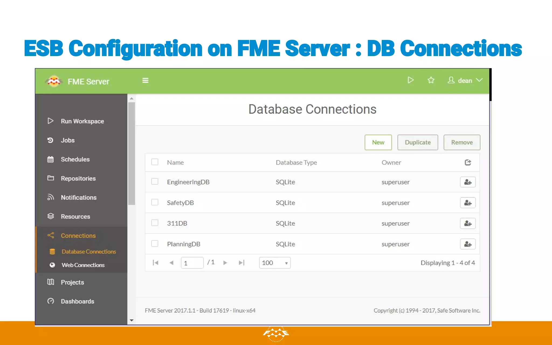Open Projects in the sidebar
Viewport: 552px width, 345px height.
tap(72, 282)
